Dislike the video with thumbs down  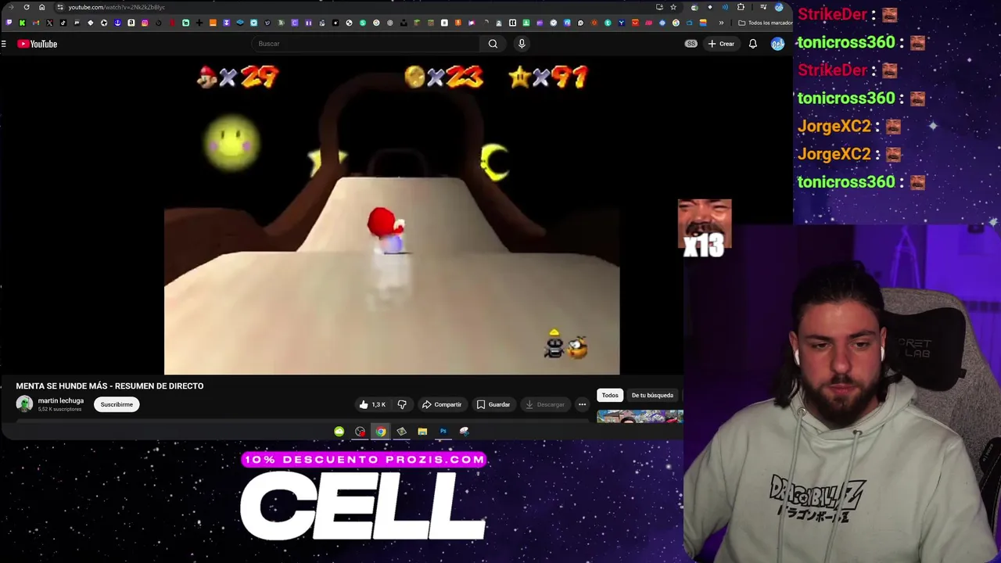[x=402, y=404]
